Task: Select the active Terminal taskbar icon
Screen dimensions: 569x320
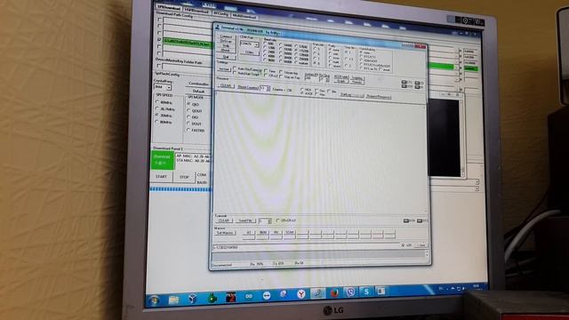Action: coord(318,293)
